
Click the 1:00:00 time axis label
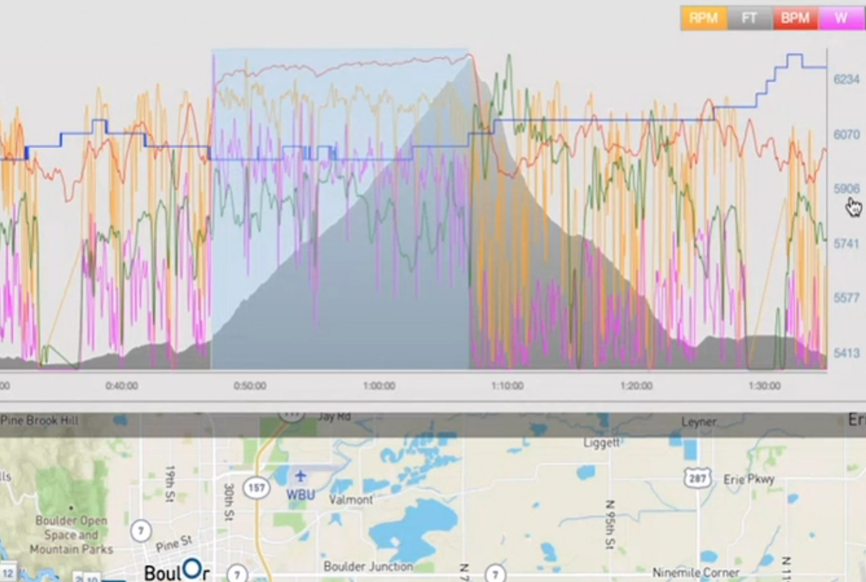tap(379, 386)
